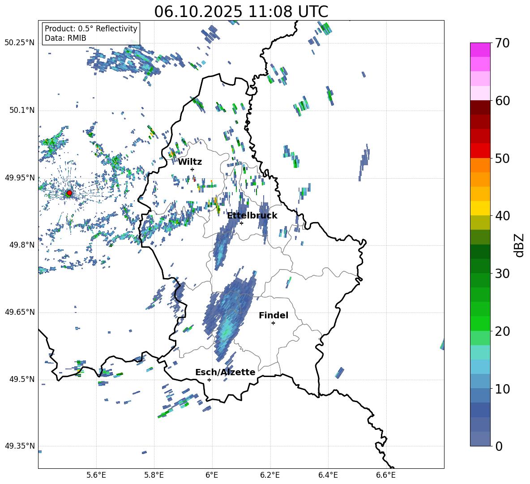The image size is (530, 484).
Task: Click the 'Product: 0.5° Reflectivity' legend text
Action: (91, 28)
